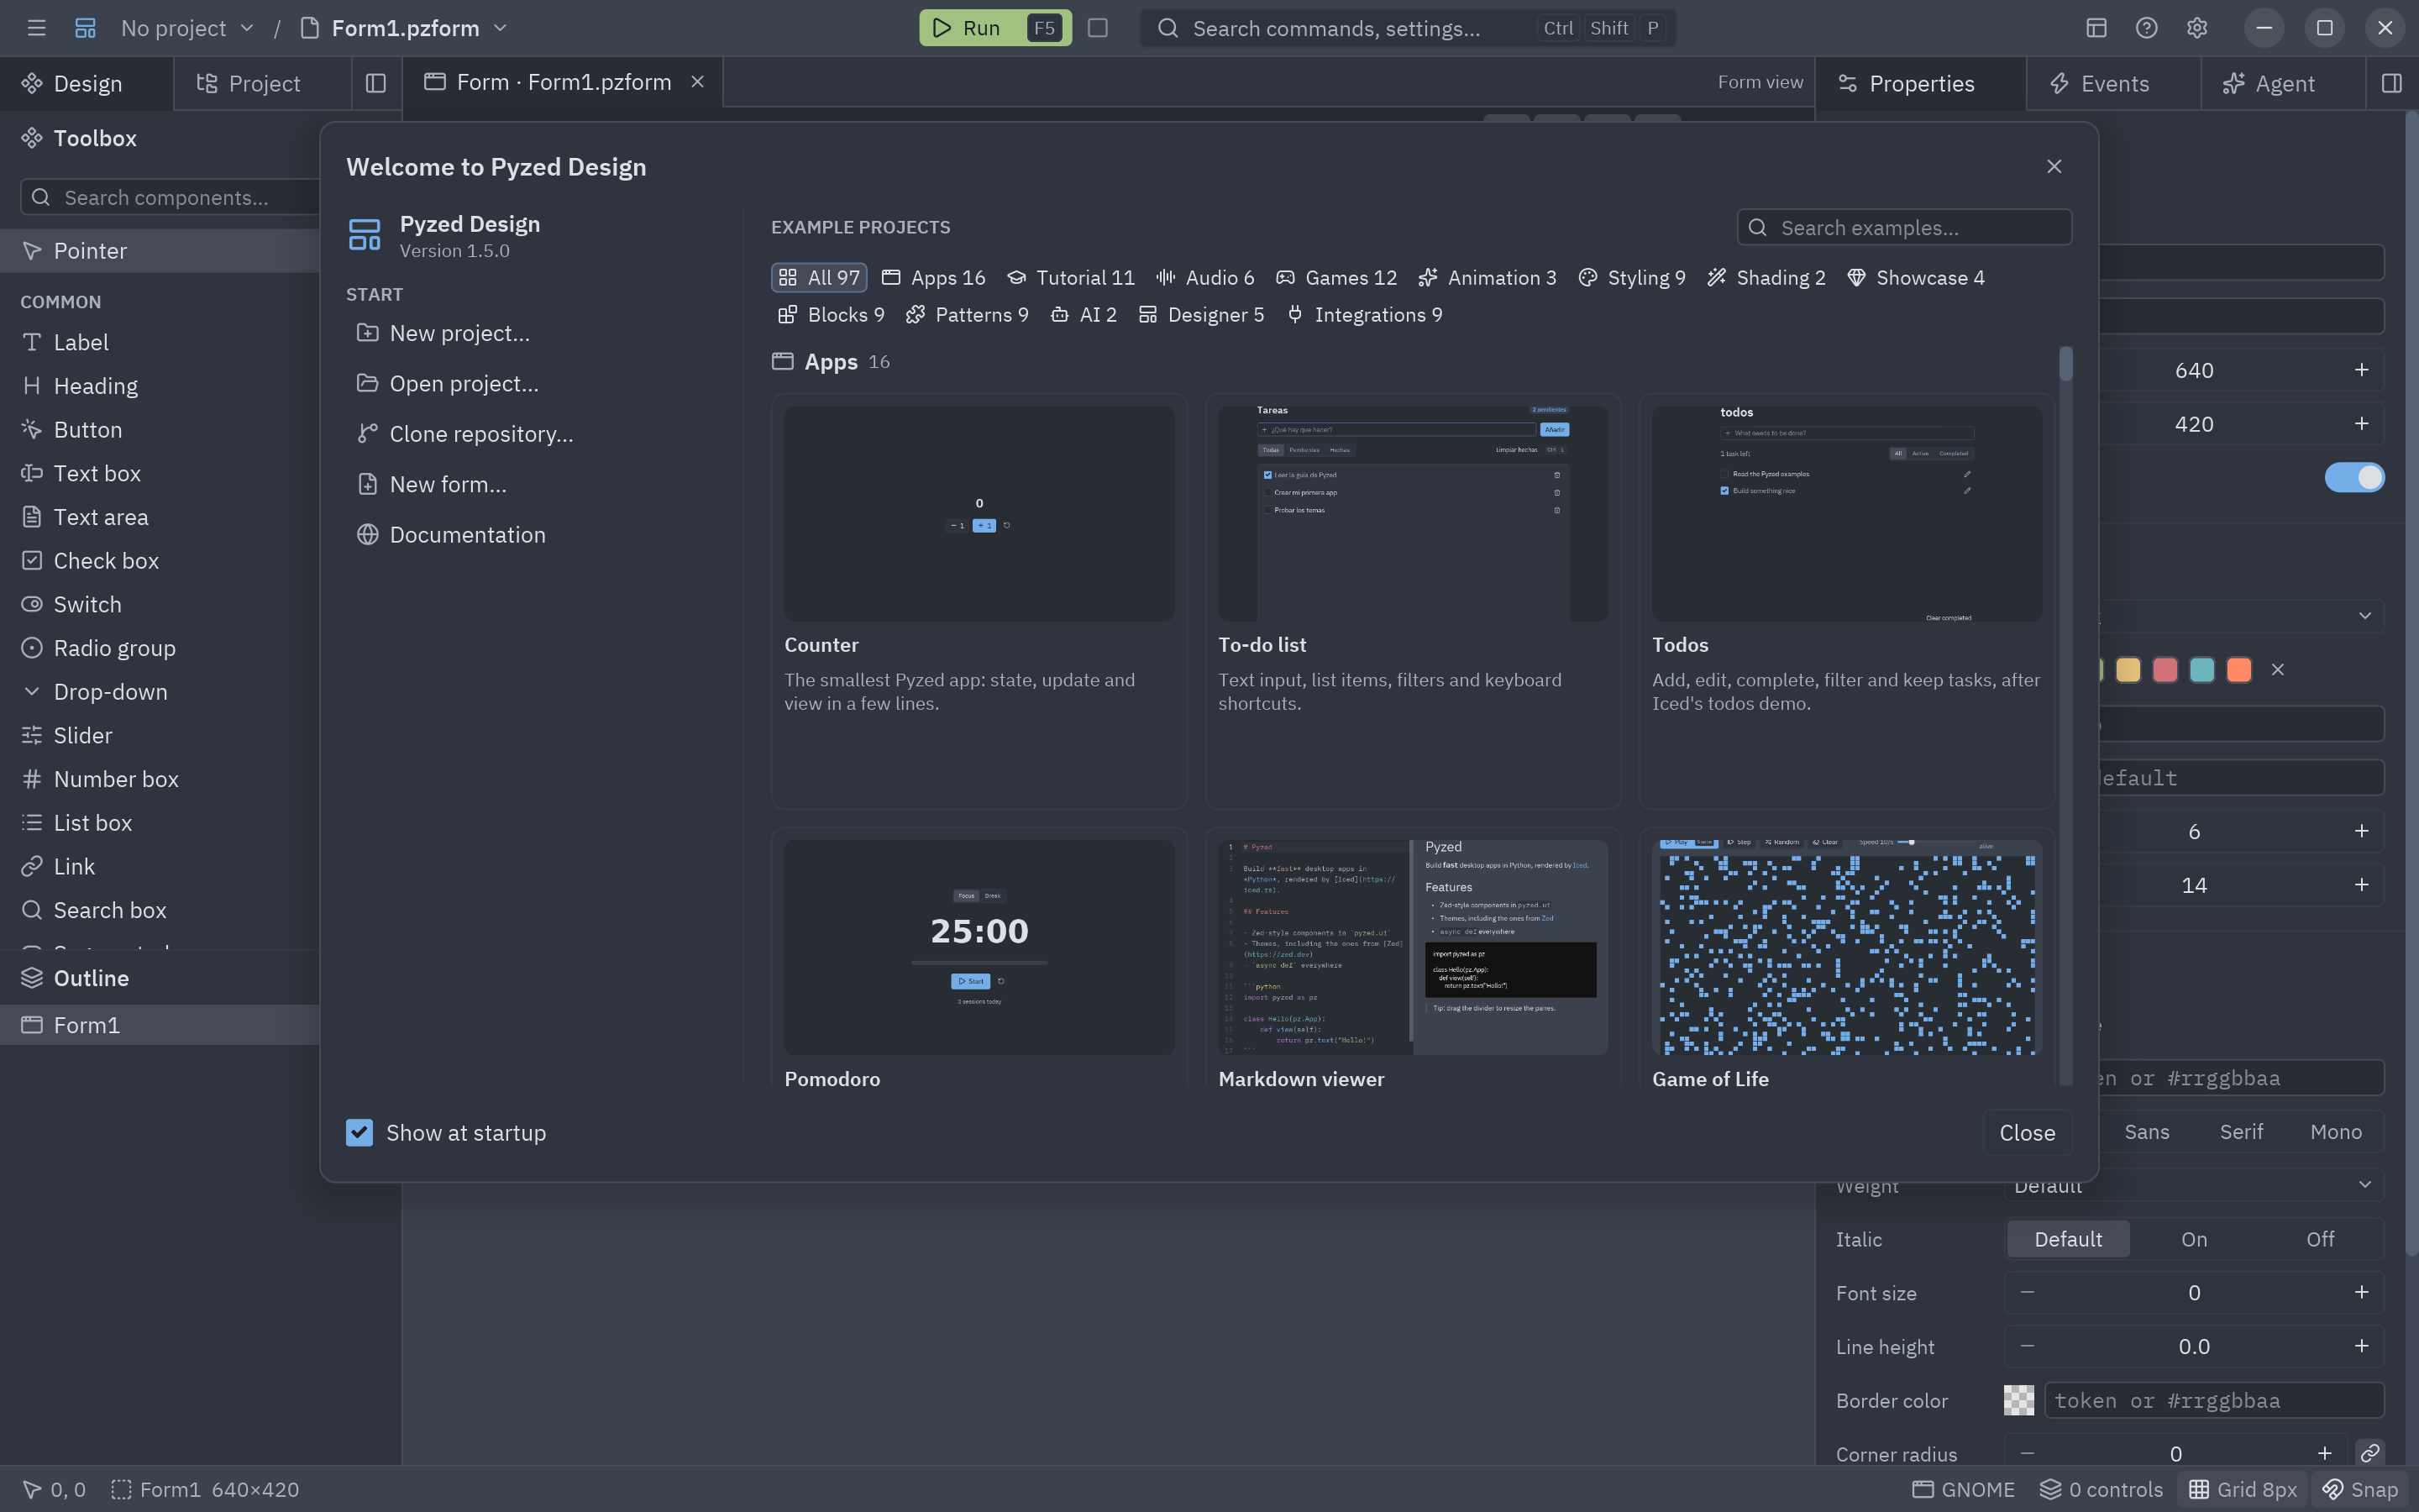
Task: Set Italic to On
Action: click(x=2193, y=1239)
